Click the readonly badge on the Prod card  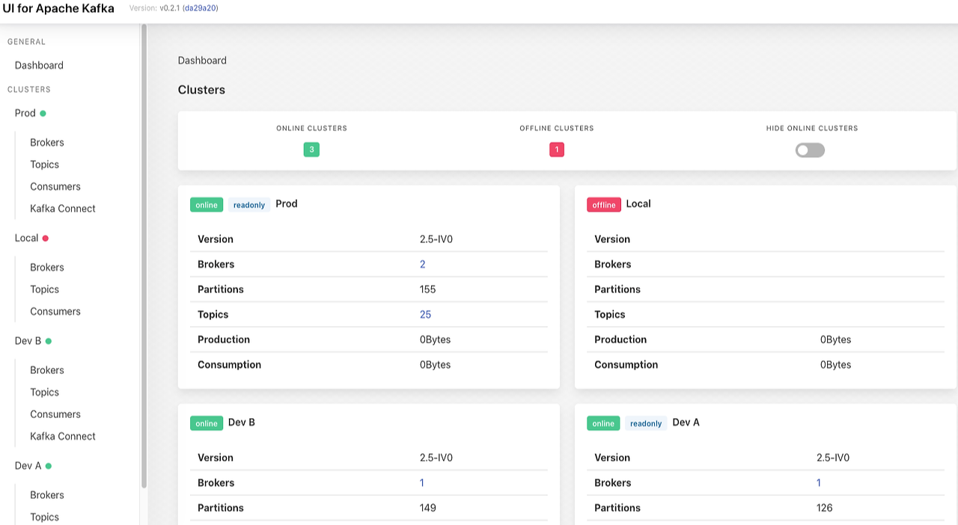click(x=249, y=205)
